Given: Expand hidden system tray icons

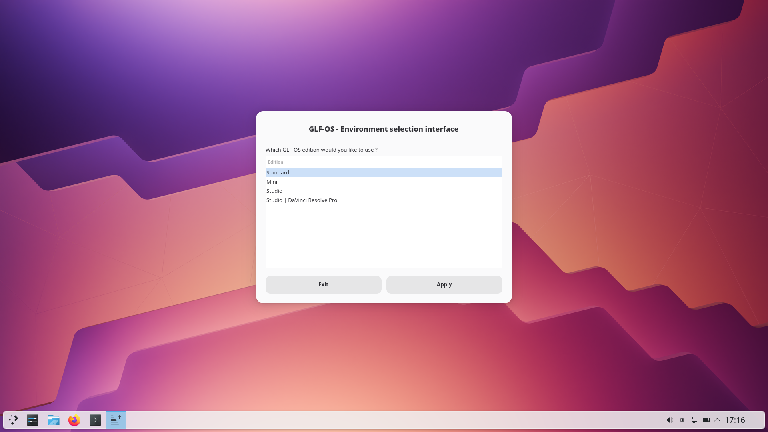Looking at the screenshot, I should (717, 420).
